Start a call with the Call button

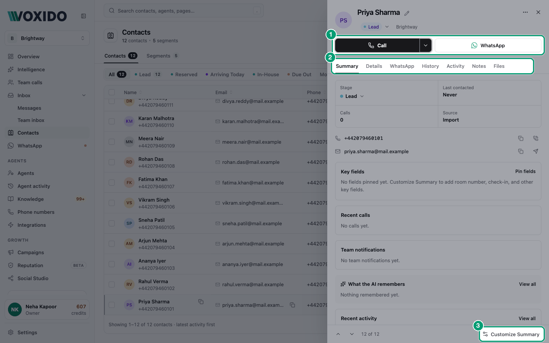[x=377, y=45]
